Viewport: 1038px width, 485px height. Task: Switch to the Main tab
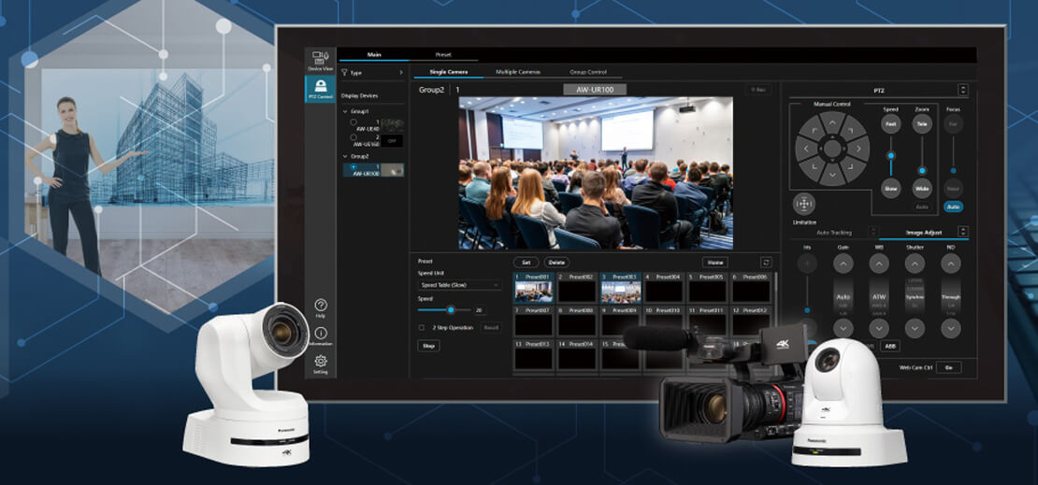point(374,55)
